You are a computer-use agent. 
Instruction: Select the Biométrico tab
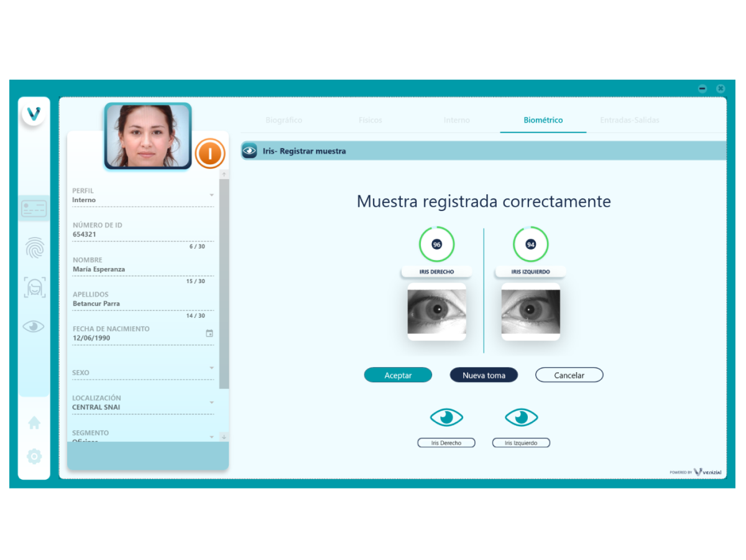coord(543,120)
